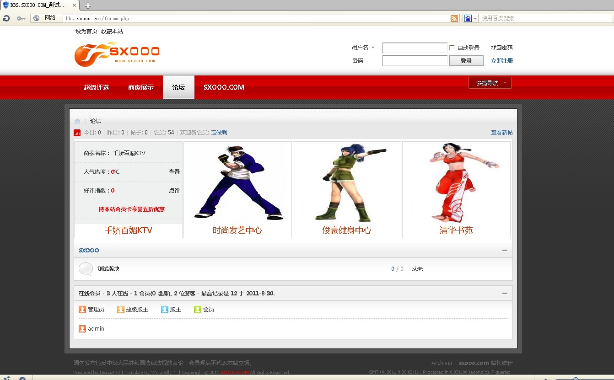Click the 测试版块 speech bubble icon

pyautogui.click(x=86, y=269)
